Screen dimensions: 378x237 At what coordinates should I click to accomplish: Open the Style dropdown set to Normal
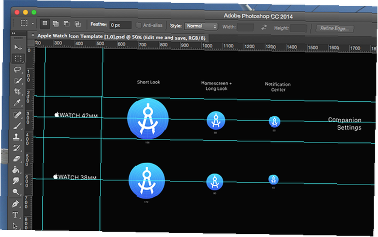201,26
